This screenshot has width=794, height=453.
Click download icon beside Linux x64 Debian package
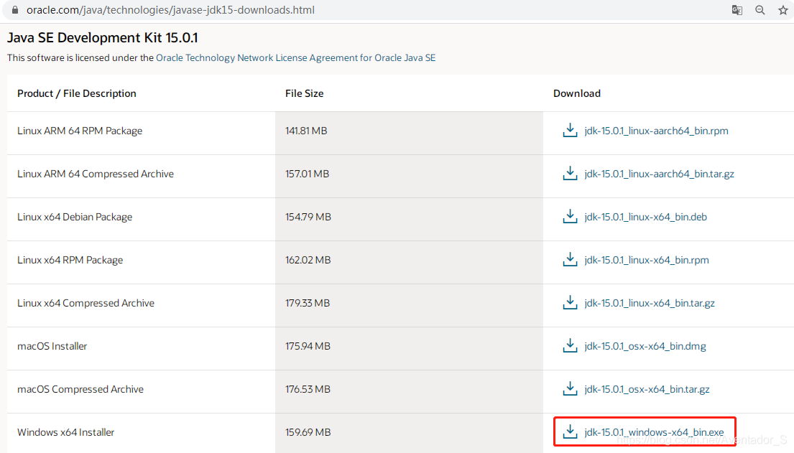570,217
